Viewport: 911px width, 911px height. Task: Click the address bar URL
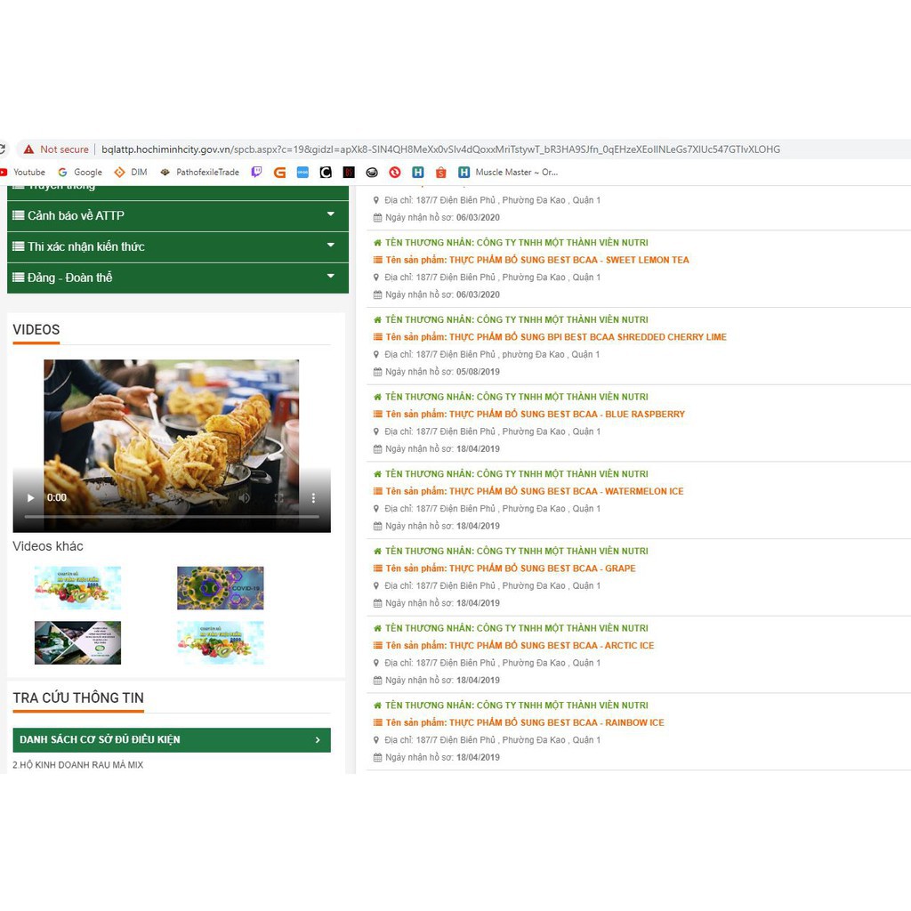(440, 149)
